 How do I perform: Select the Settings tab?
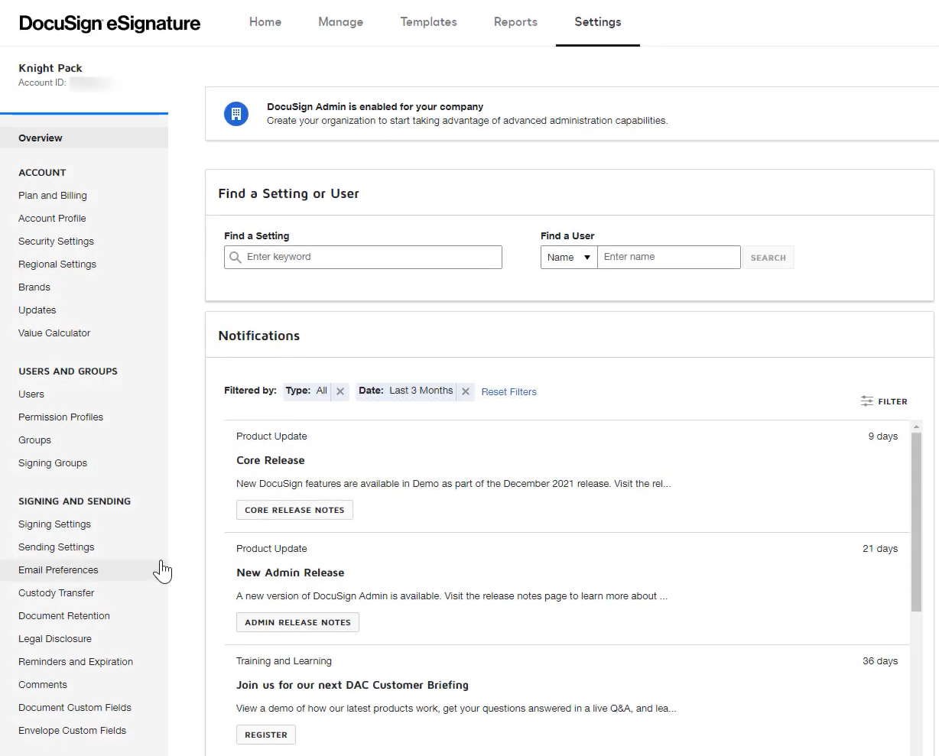click(598, 22)
